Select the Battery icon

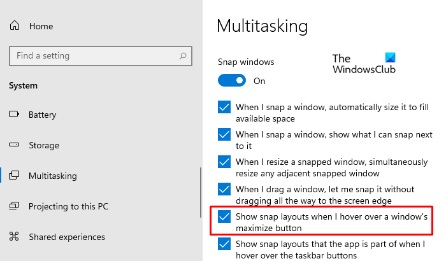point(14,115)
